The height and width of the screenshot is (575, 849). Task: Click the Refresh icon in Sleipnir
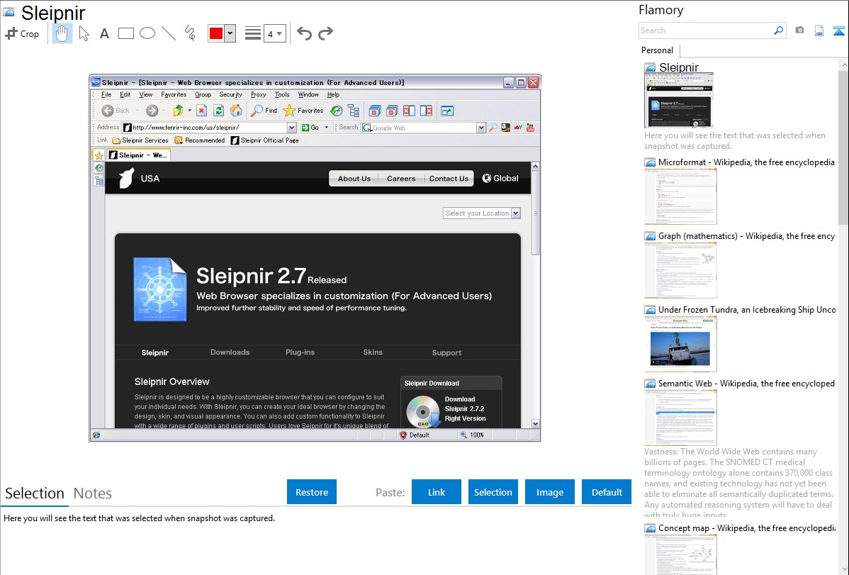[219, 111]
